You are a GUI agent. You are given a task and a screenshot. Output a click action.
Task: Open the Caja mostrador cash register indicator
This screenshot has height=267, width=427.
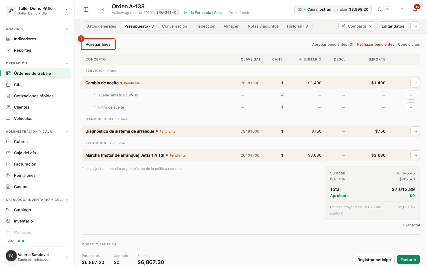click(333, 9)
